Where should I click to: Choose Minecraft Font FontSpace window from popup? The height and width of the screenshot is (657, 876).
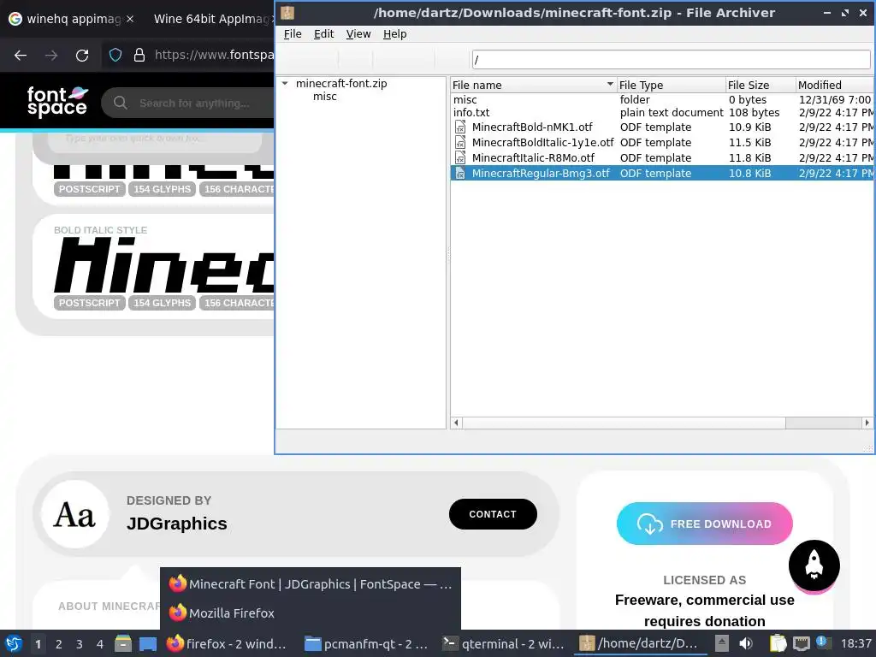[x=311, y=583]
